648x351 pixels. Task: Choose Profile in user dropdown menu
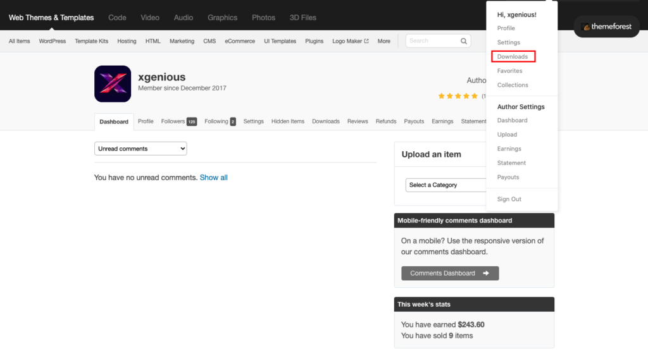coord(506,28)
